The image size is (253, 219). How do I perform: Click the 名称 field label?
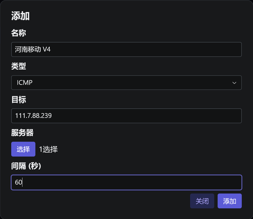click(19, 33)
